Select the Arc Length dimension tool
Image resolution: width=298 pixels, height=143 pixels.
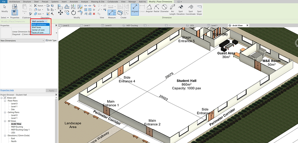(172, 9)
